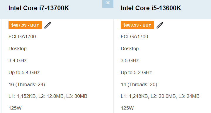The width and height of the screenshot is (211, 113).
Task: Click the i5-13600K Desktop class text
Action: (130, 49)
